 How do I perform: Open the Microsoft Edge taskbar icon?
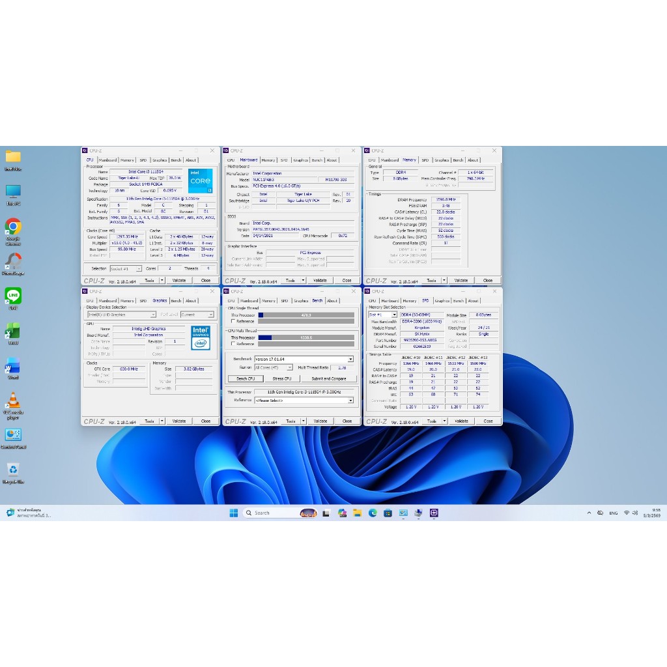(373, 513)
